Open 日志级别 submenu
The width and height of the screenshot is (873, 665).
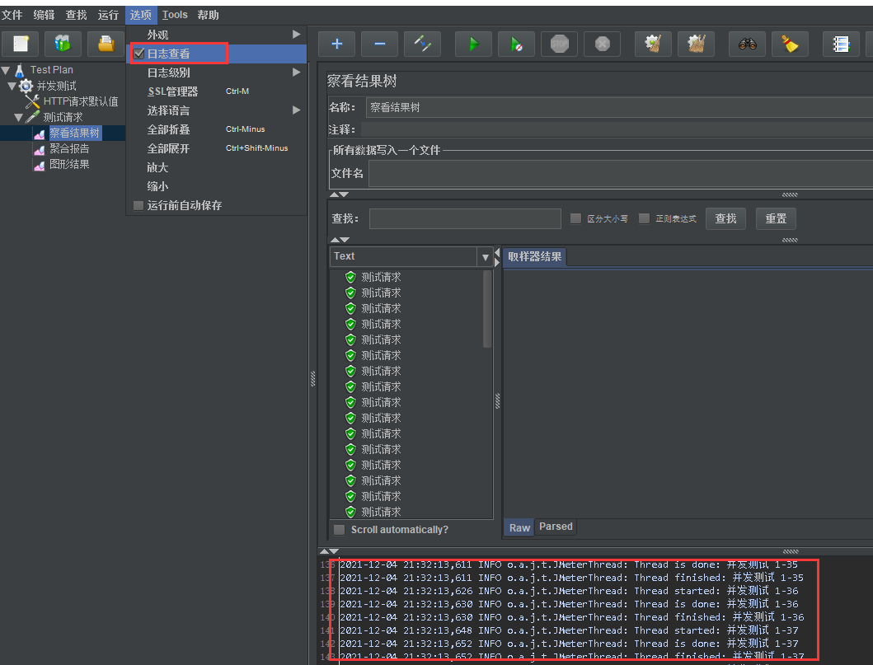click(217, 73)
